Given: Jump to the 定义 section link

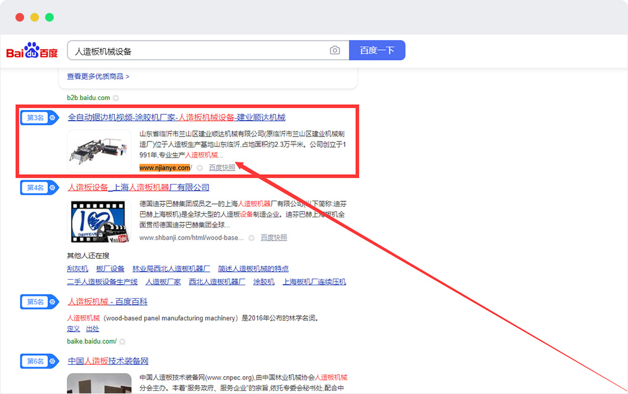Looking at the screenshot, I should [74, 329].
